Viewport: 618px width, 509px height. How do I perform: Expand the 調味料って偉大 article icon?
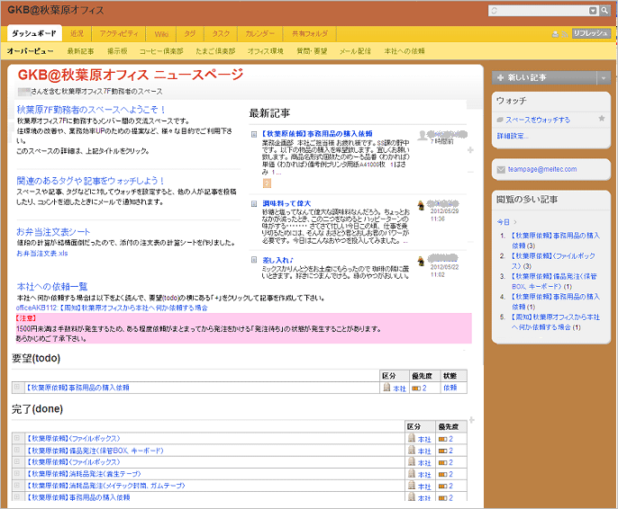pyautogui.click(x=254, y=204)
